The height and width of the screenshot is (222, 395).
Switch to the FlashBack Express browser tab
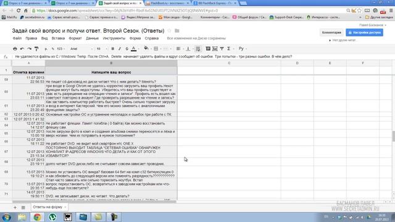pos(215,3)
